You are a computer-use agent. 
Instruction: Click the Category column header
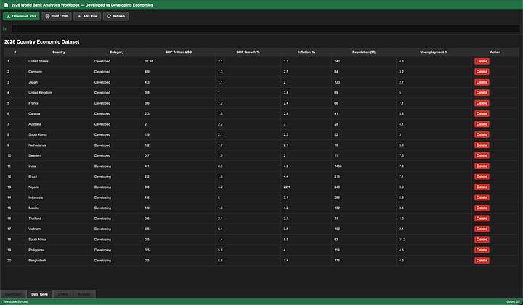pyautogui.click(x=117, y=52)
